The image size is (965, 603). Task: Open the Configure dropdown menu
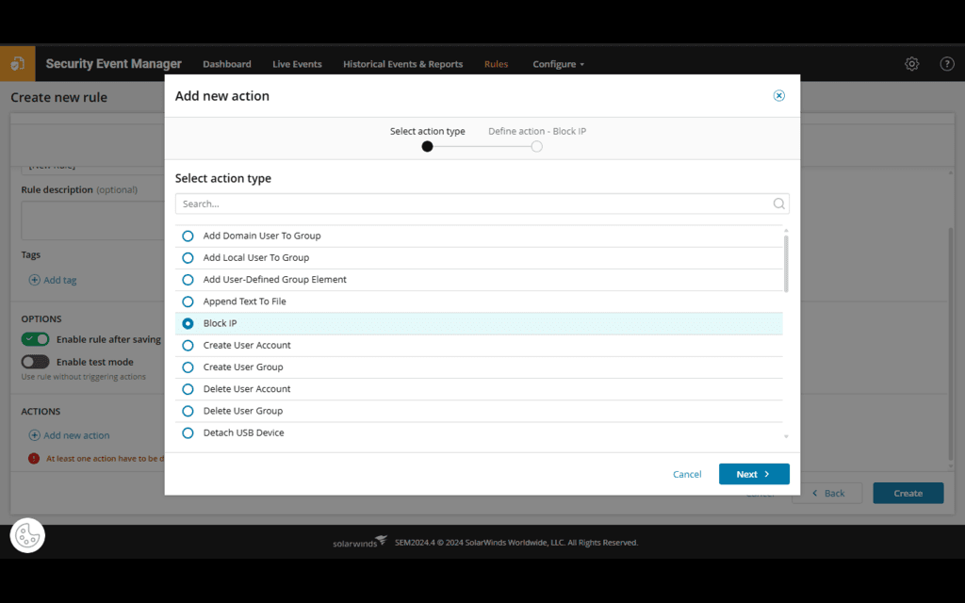click(558, 63)
